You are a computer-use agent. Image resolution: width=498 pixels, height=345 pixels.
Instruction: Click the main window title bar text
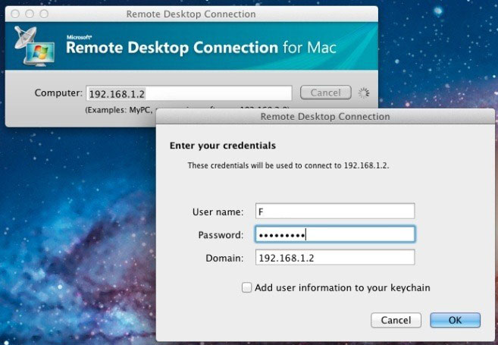[191, 14]
